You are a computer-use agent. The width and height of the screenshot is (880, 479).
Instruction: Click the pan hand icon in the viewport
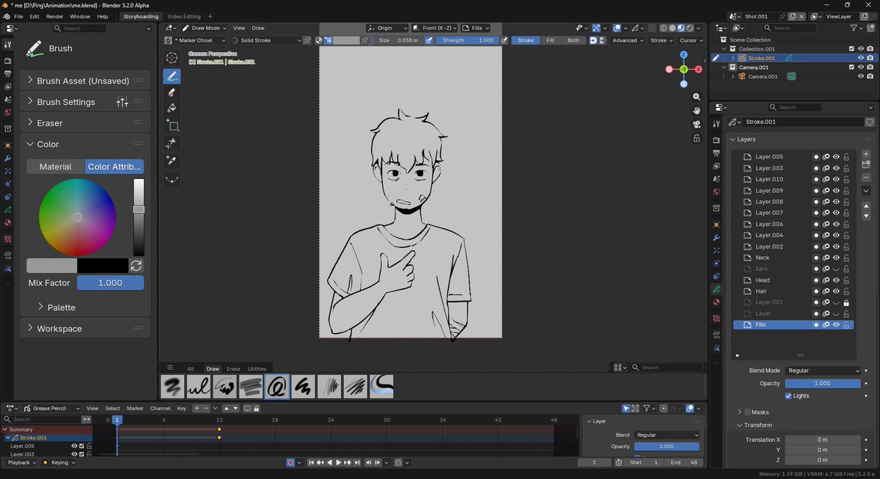(x=696, y=111)
